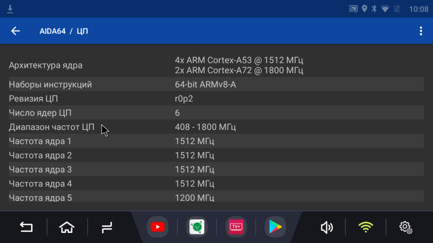Select the Архитектура ядра row
This screenshot has height=243, width=433.
pyautogui.click(x=216, y=65)
